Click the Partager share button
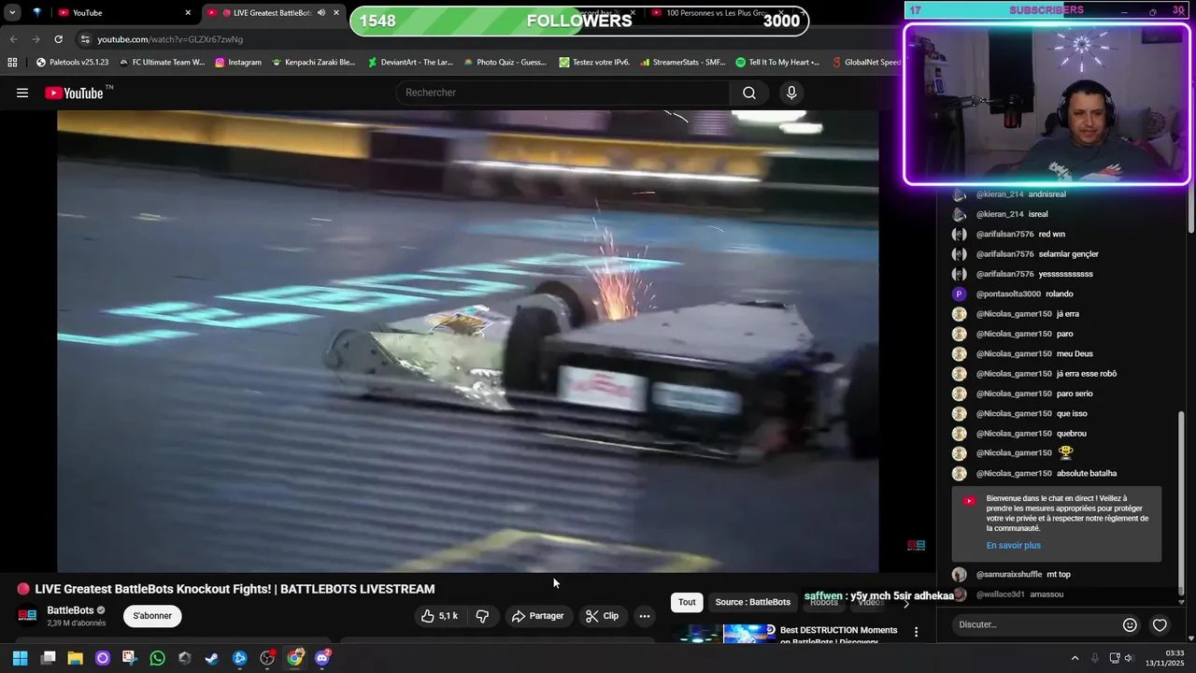This screenshot has width=1196, height=673. (x=538, y=616)
